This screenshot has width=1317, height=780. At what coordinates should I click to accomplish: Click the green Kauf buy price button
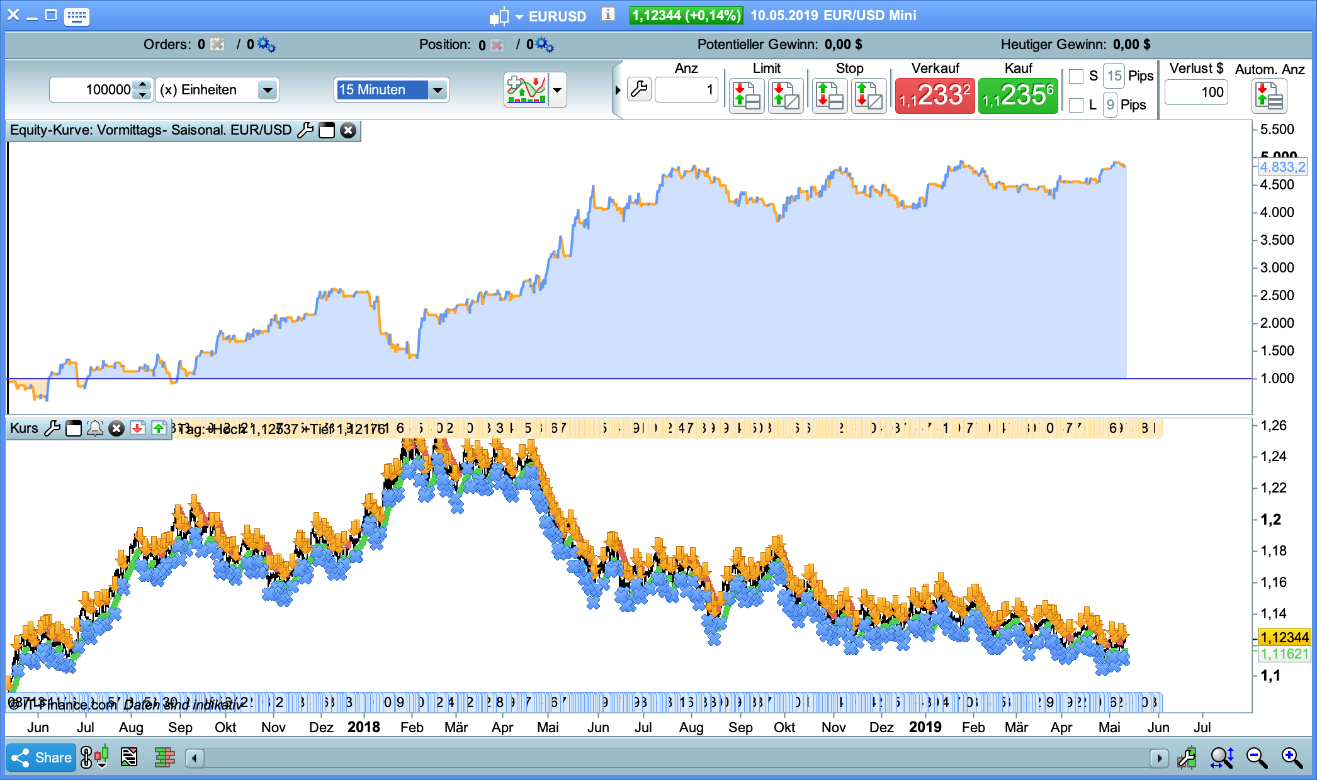1017,96
